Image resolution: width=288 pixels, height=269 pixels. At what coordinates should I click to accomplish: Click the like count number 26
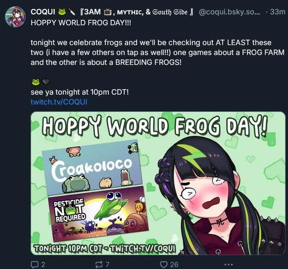[x=174, y=265]
